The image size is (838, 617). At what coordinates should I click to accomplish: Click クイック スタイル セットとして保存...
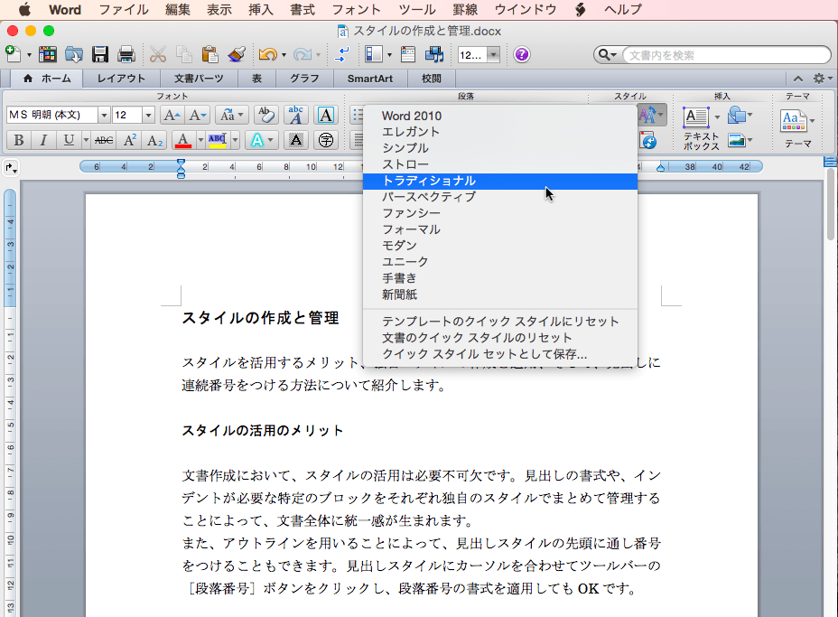coord(499,354)
